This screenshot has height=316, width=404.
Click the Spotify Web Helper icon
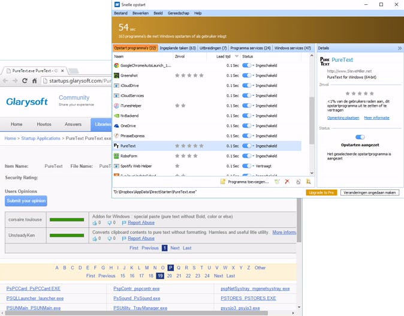pyautogui.click(x=116, y=166)
